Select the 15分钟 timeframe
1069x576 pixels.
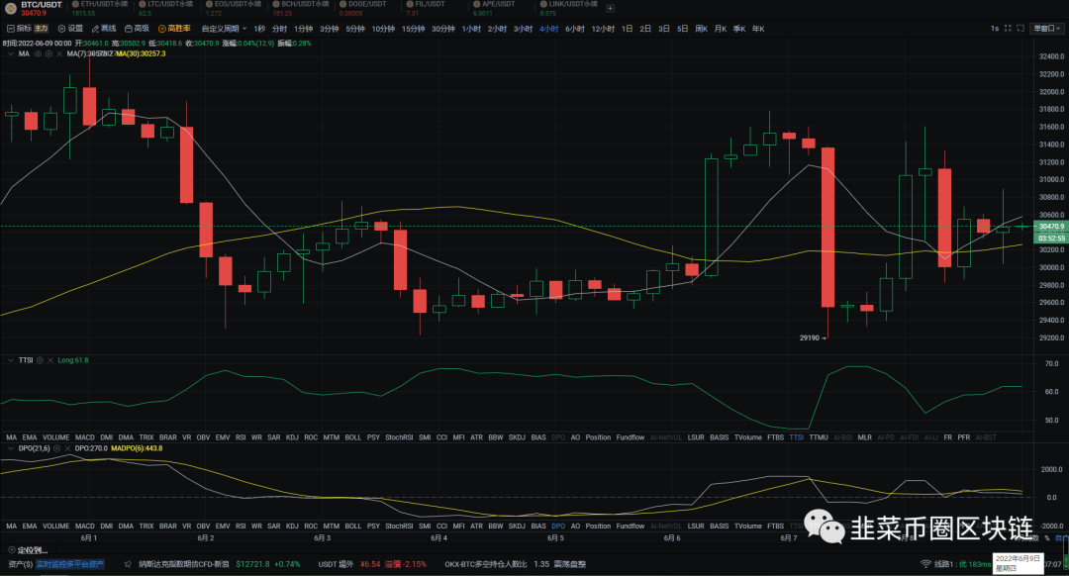coord(413,29)
